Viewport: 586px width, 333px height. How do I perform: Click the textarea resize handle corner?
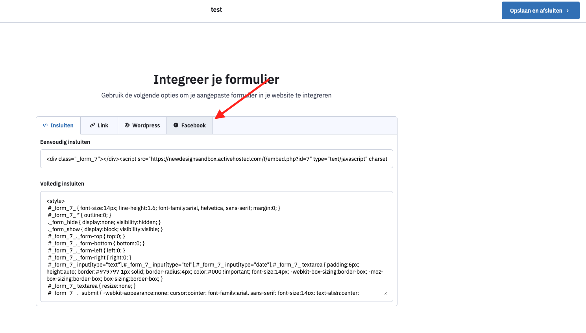[x=386, y=293]
